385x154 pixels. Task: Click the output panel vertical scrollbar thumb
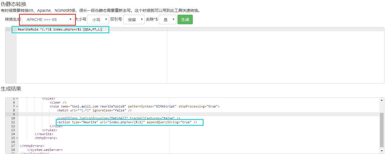point(382,130)
